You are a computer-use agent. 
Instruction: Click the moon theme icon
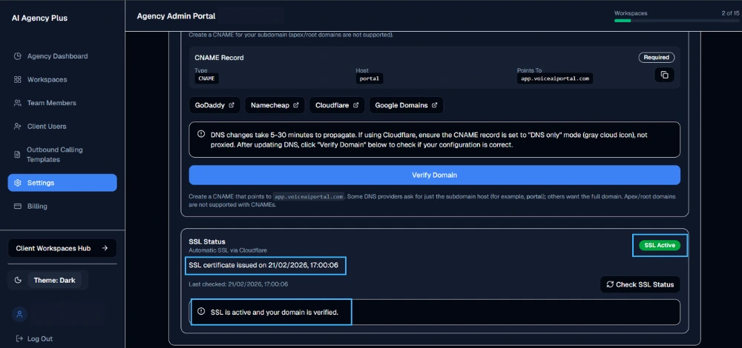click(x=18, y=280)
